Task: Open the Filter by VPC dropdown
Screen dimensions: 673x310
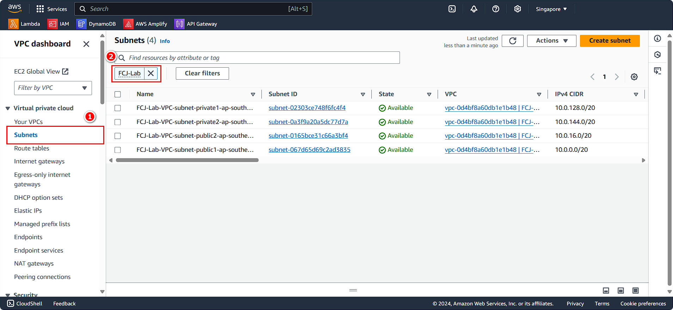Action: tap(53, 88)
